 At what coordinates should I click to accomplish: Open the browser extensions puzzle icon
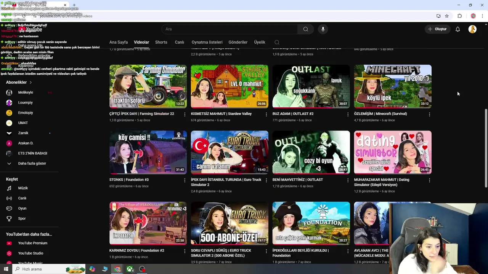pyautogui.click(x=459, y=16)
